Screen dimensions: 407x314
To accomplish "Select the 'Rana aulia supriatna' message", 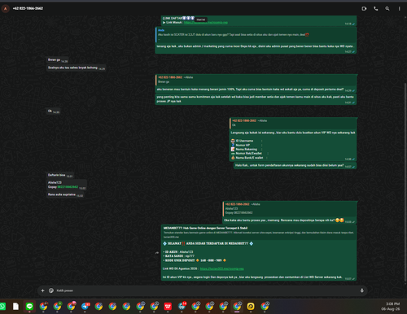I will click(x=65, y=194).
